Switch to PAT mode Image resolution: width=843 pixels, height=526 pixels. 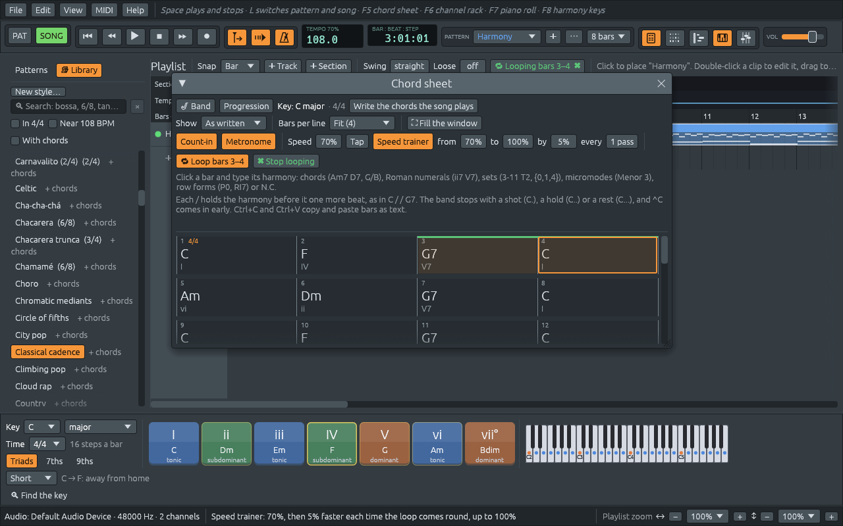[x=20, y=36]
